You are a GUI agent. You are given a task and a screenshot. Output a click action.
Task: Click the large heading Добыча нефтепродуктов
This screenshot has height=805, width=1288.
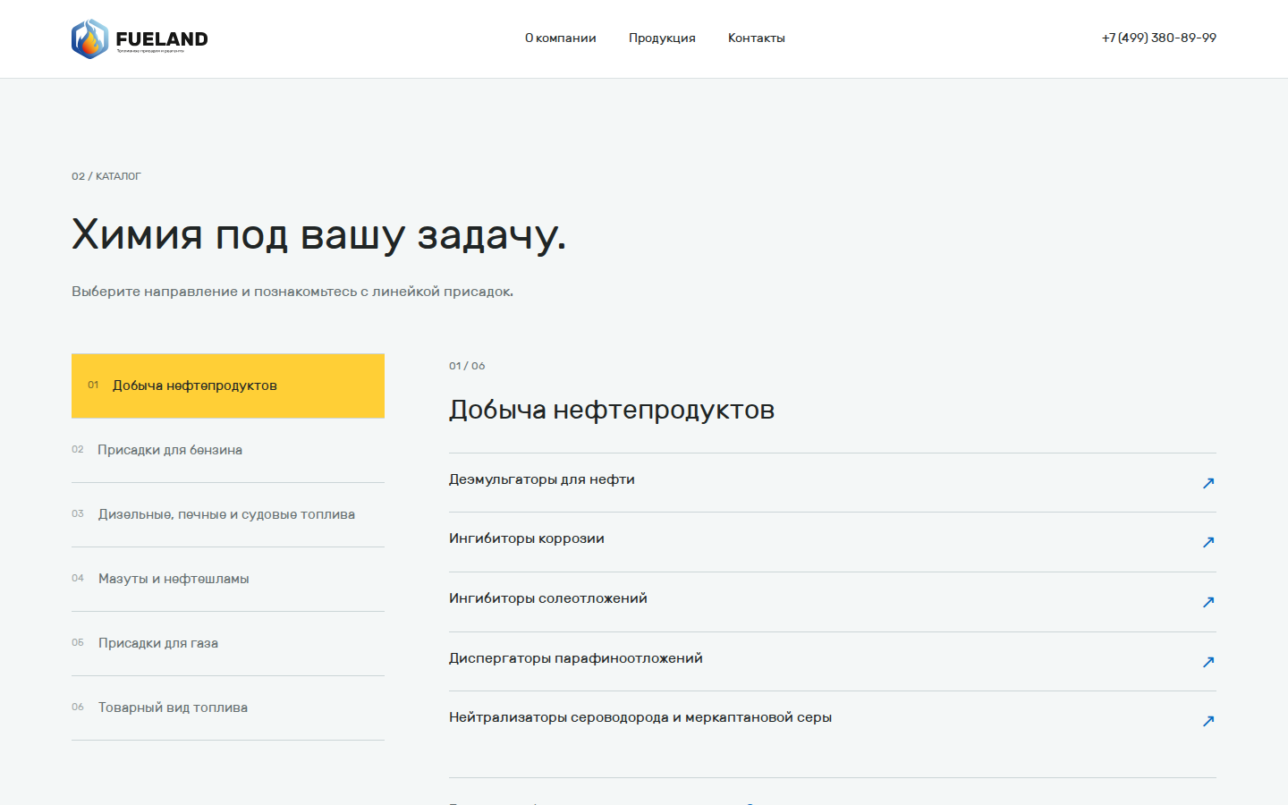coord(612,410)
